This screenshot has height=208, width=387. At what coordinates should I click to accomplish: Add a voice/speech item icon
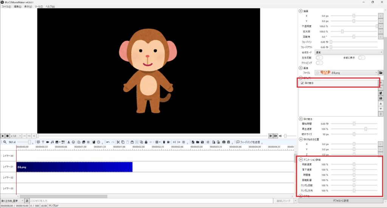click(x=38, y=142)
